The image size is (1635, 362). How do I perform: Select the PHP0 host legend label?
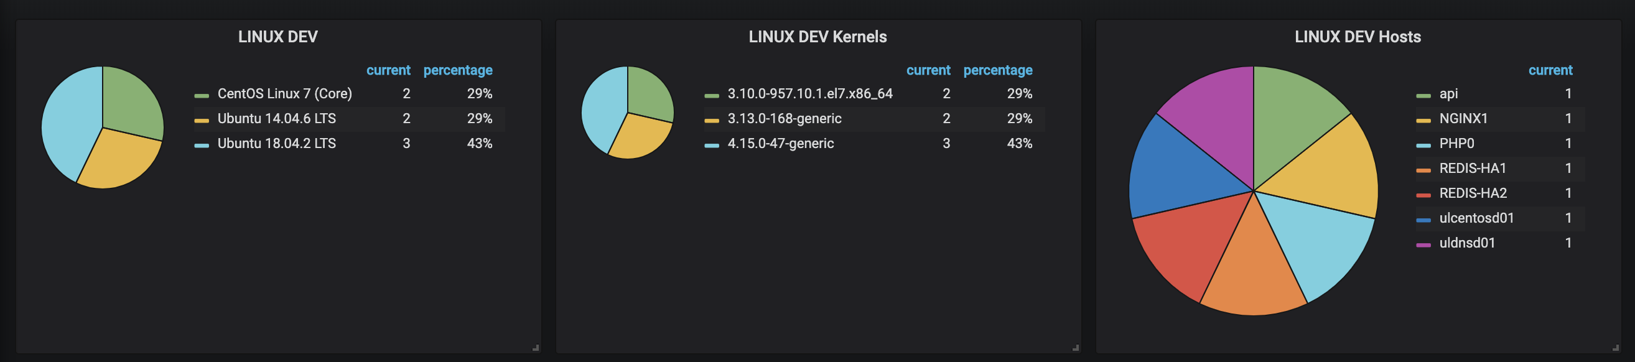[1456, 144]
